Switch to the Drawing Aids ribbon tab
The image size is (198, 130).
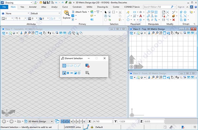(x=102, y=7)
